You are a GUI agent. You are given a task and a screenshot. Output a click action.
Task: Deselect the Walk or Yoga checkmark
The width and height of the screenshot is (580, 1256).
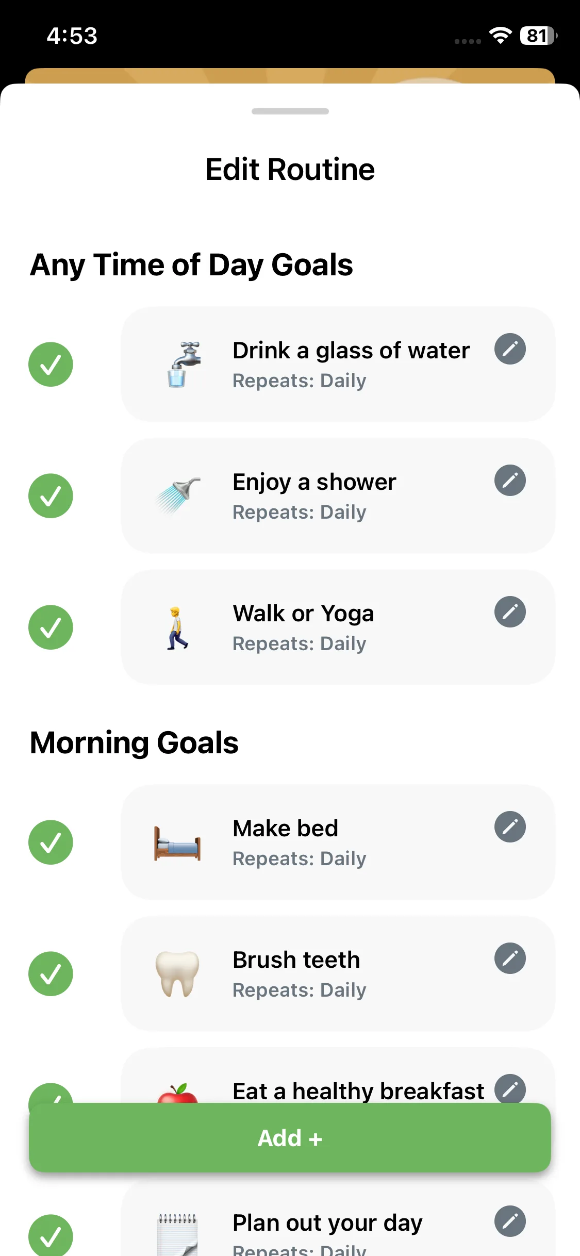pyautogui.click(x=51, y=627)
